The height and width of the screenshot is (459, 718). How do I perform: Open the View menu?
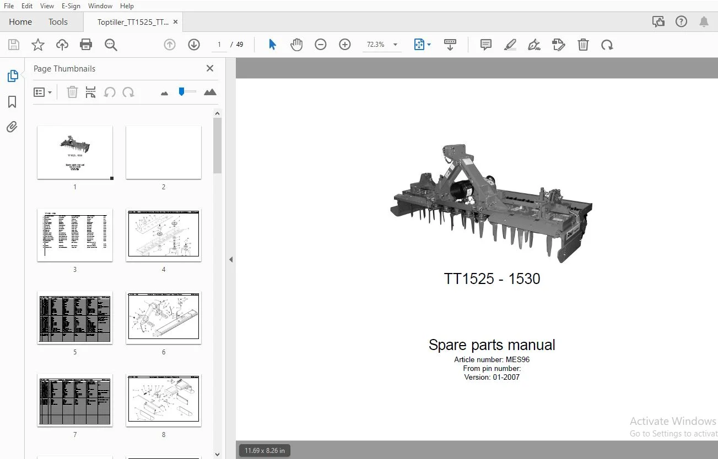click(x=47, y=6)
